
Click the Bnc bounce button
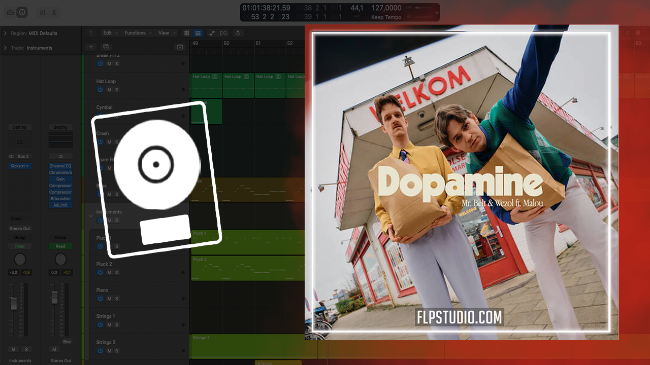pos(67,342)
